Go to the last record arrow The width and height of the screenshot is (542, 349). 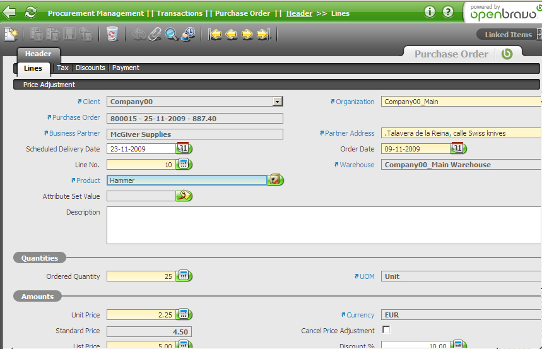coord(263,34)
